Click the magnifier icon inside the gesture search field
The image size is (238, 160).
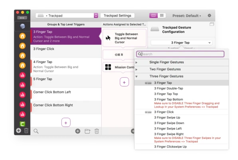click(140, 54)
